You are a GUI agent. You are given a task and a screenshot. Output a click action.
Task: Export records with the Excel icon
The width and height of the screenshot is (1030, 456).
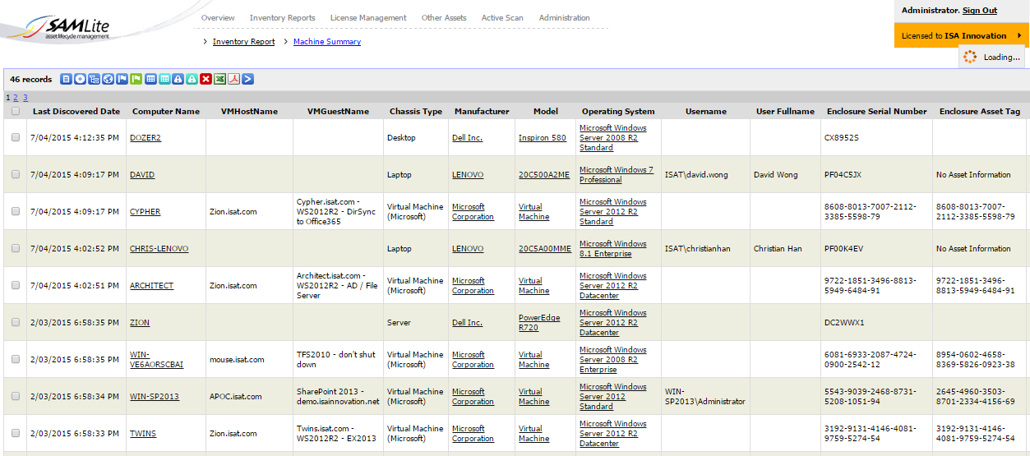(219, 79)
